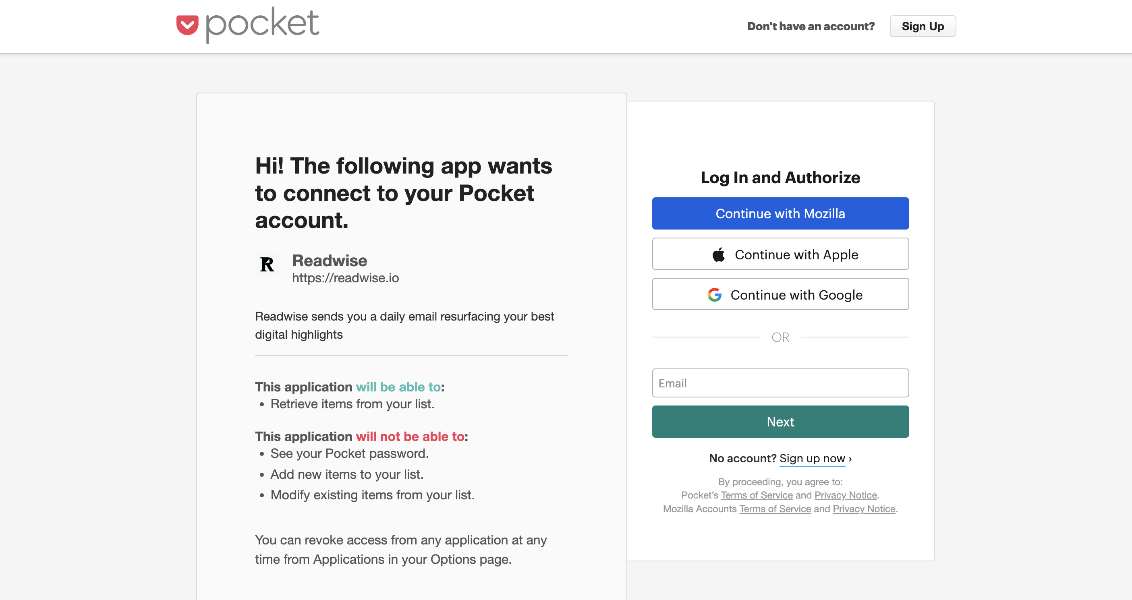Click the "will be able to" text
The height and width of the screenshot is (600, 1132).
point(398,387)
